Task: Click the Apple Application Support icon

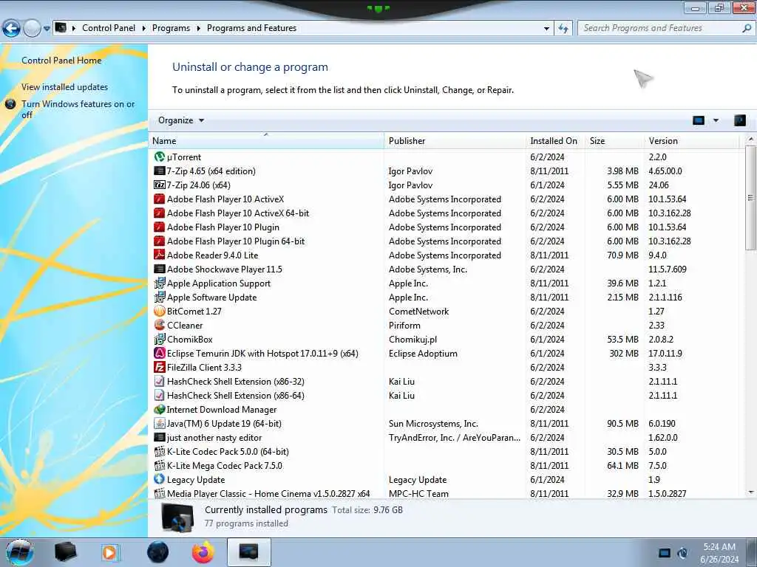Action: [160, 283]
